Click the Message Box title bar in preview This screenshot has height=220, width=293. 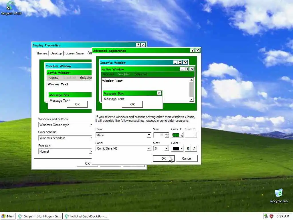[x=132, y=93]
